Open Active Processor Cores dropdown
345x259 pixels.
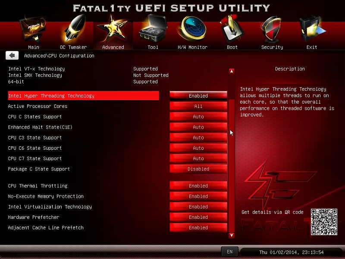coord(198,106)
